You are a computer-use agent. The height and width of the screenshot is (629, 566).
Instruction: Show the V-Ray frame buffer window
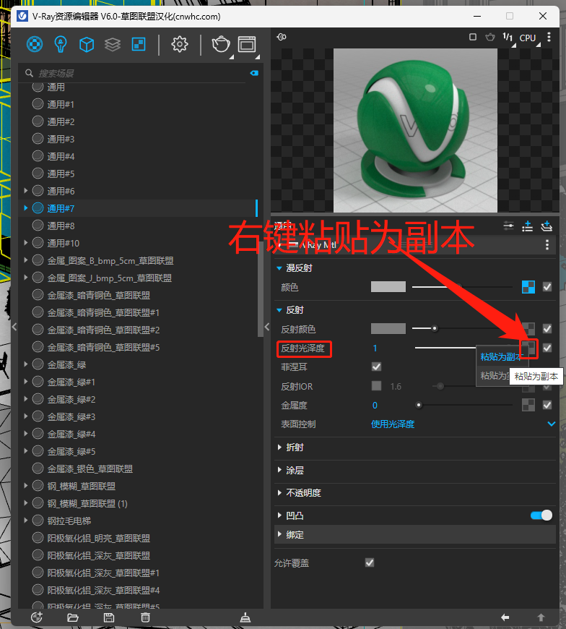[x=247, y=44]
